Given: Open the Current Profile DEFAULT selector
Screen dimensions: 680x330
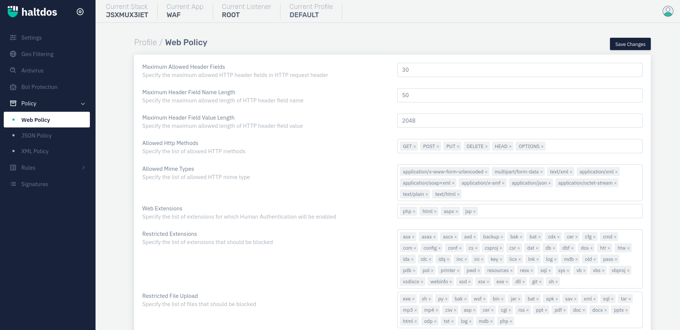Looking at the screenshot, I should point(311,11).
